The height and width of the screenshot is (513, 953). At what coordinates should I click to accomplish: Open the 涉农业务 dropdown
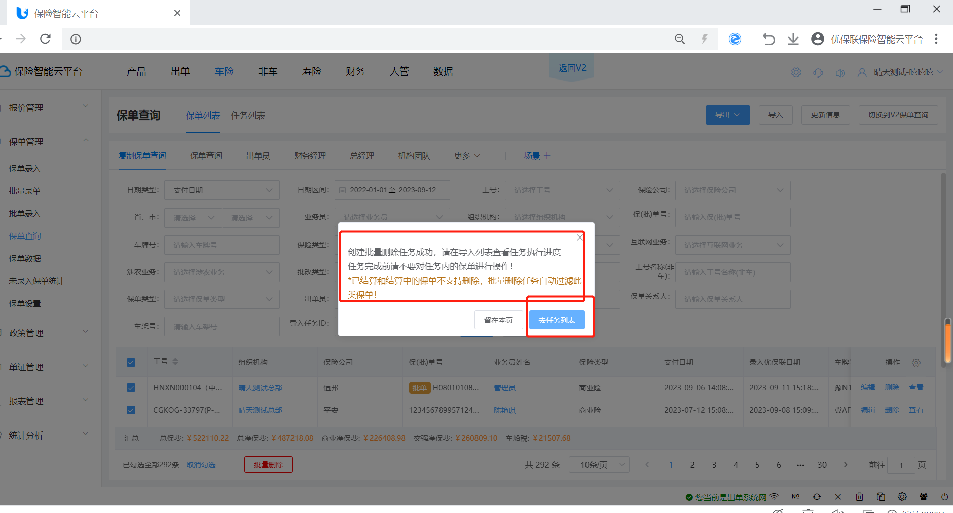point(222,272)
